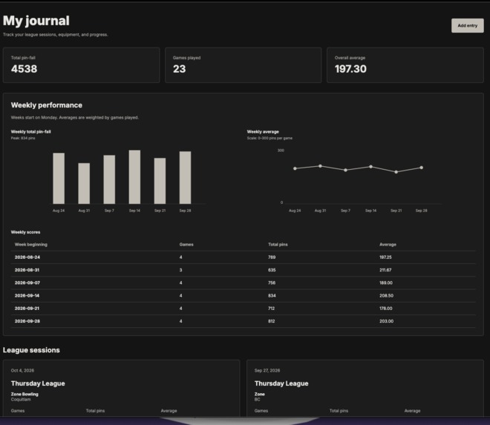Viewport: 490px width, 425px height.
Task: Open the Oct 4, 2026 Thursday League session
Action: (x=121, y=388)
